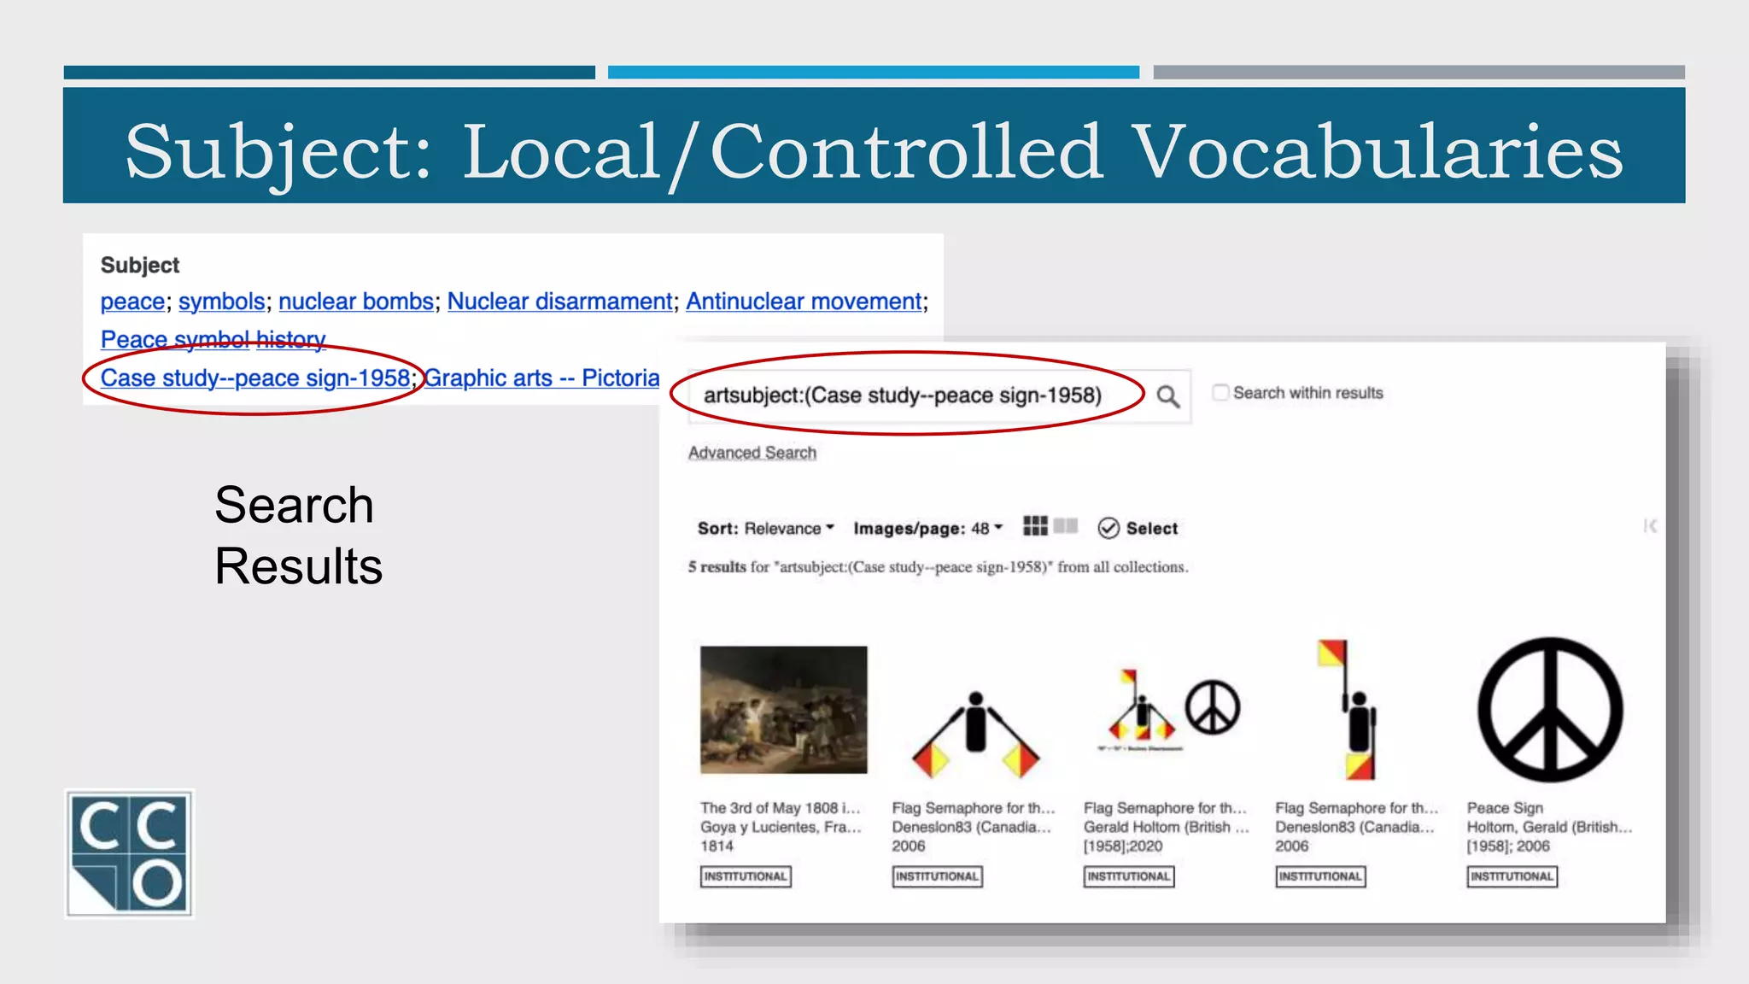The width and height of the screenshot is (1749, 984).
Task: Open the Advanced Search link
Action: point(752,453)
